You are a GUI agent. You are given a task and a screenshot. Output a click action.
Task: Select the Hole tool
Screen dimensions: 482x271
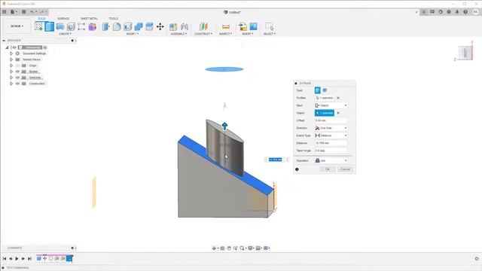coord(71,27)
